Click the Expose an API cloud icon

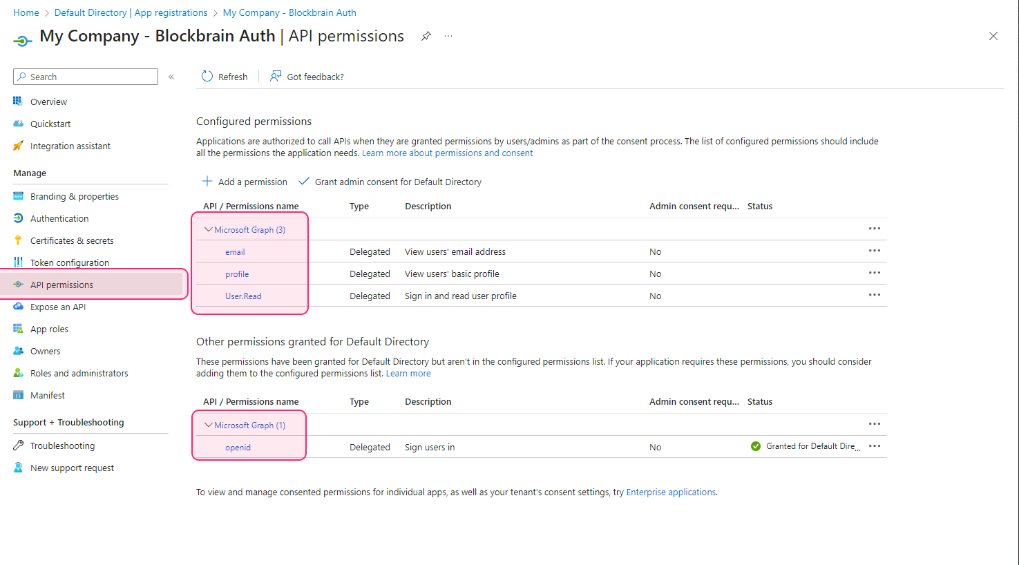coord(18,307)
